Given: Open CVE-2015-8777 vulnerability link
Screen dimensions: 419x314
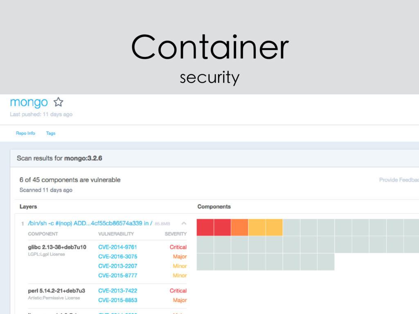Looking at the screenshot, I should [117, 275].
